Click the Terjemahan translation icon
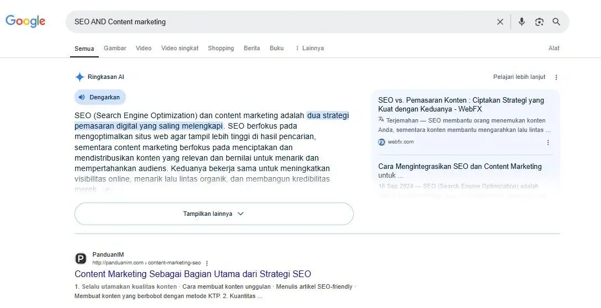This screenshot has height=308, width=601. click(x=381, y=119)
